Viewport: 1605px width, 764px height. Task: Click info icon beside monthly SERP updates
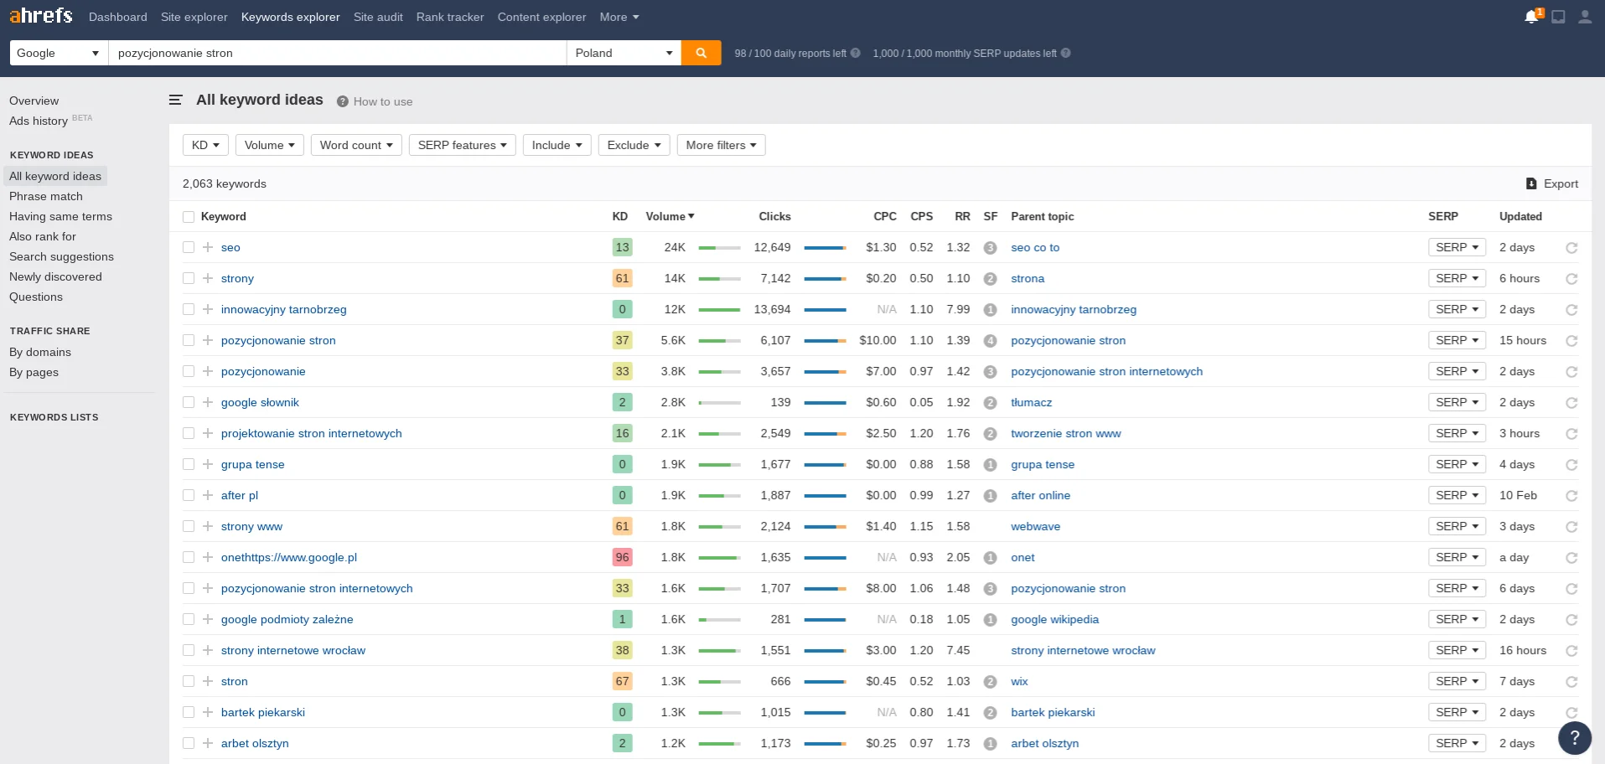(x=1066, y=53)
